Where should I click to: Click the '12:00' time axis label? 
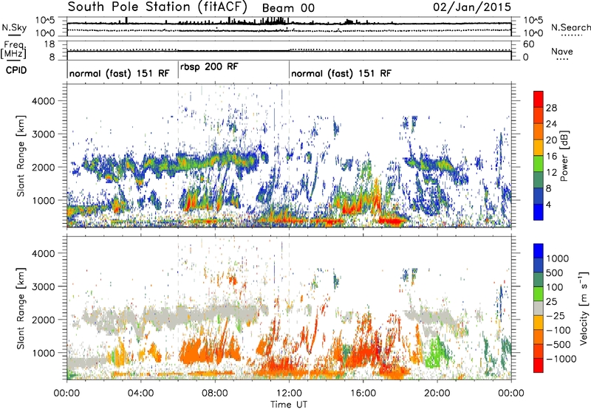[289, 393]
